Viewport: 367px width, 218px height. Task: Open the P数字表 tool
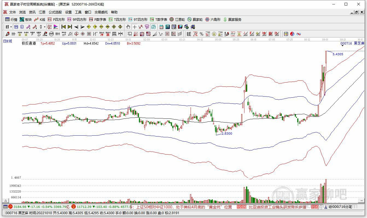[x=98, y=19]
